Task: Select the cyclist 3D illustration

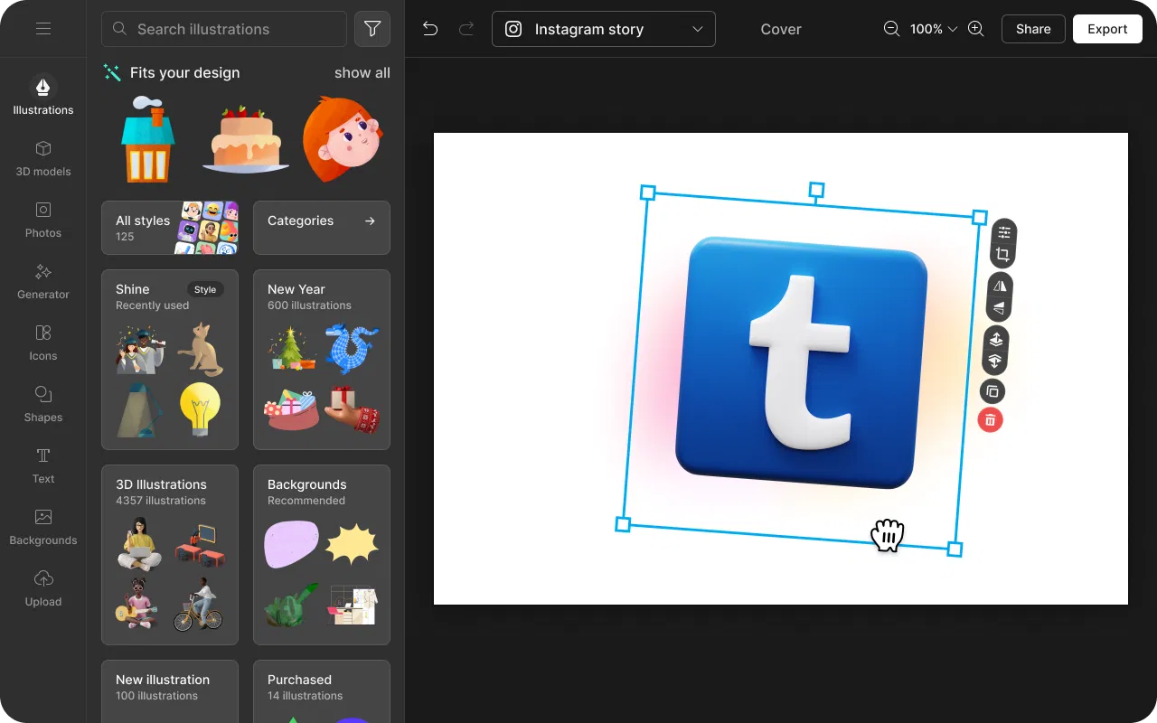Action: (x=198, y=604)
